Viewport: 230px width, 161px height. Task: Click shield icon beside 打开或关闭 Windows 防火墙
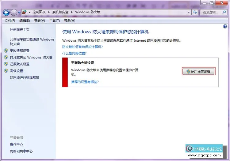pos(6,57)
